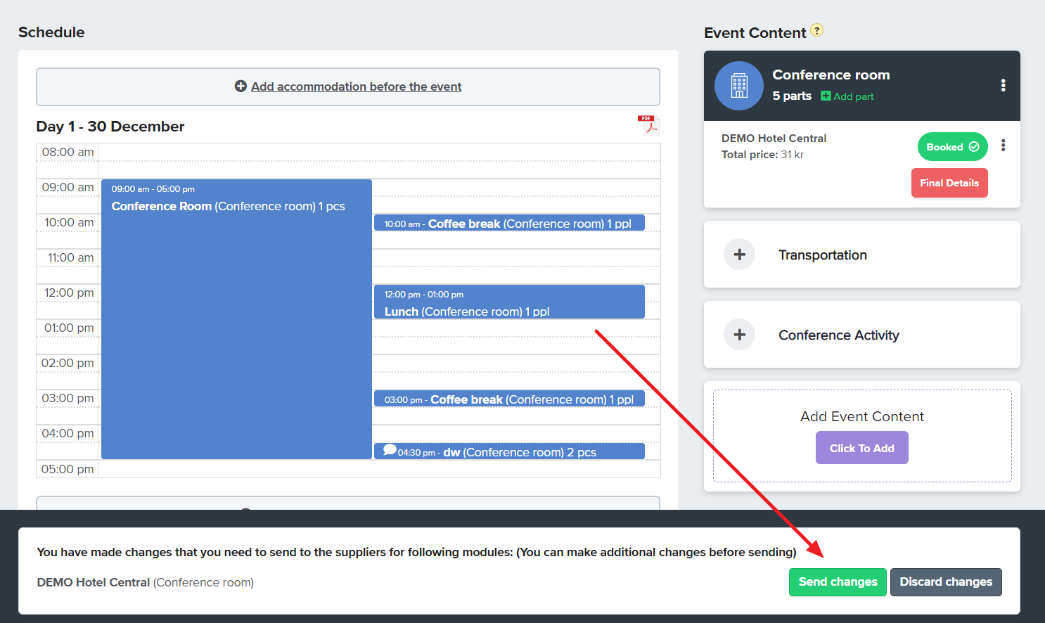Image resolution: width=1045 pixels, height=623 pixels.
Task: Click the plus icon before Add accommodation
Action: [241, 86]
